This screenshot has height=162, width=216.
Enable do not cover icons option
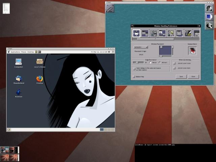pyautogui.click(x=174, y=63)
